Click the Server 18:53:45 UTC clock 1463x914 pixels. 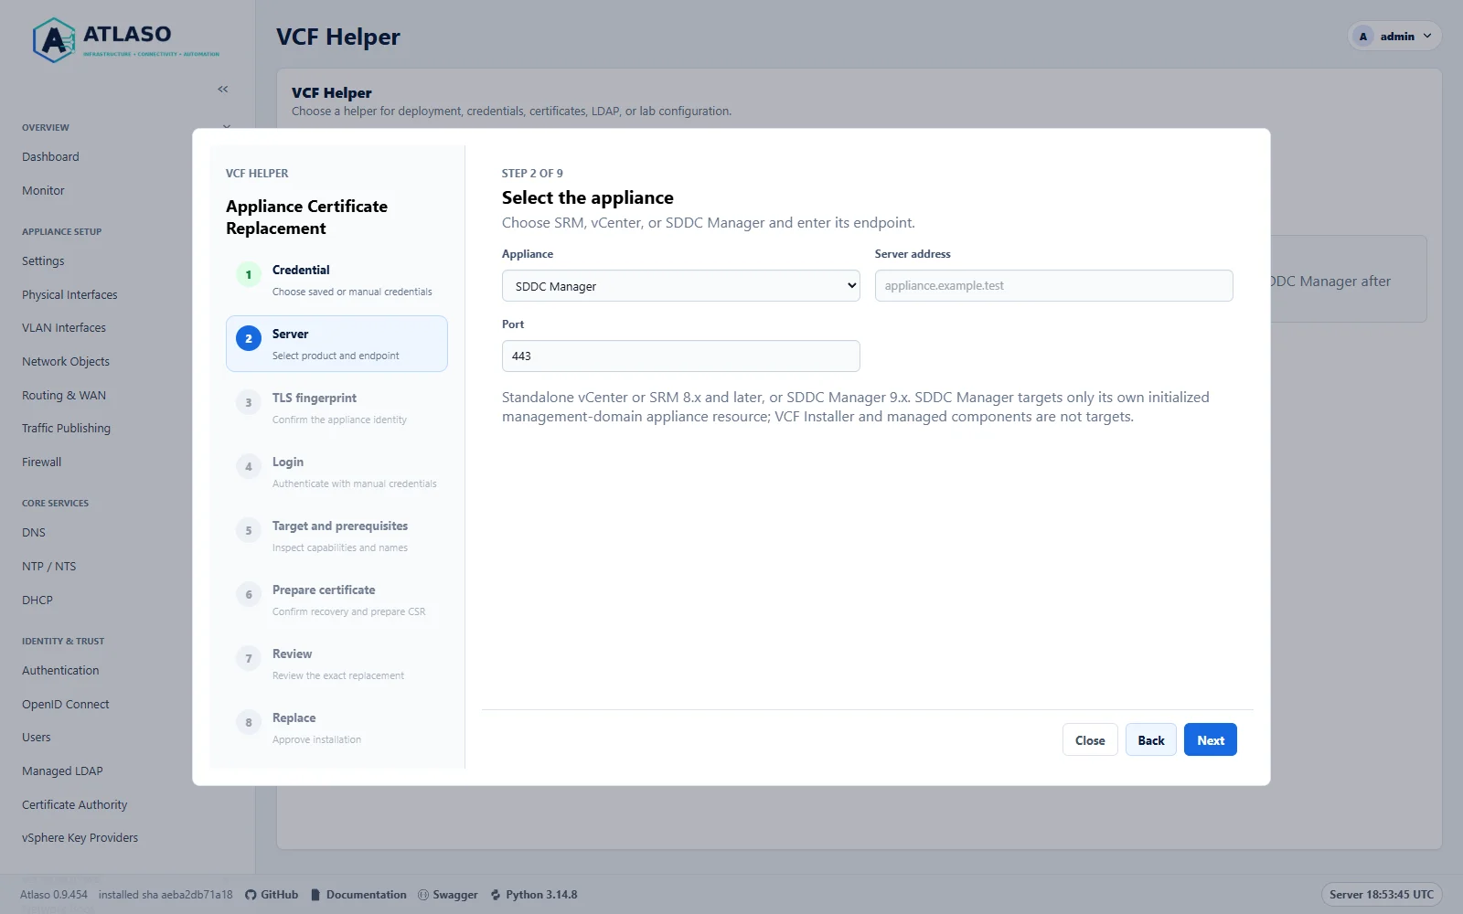pyautogui.click(x=1382, y=895)
